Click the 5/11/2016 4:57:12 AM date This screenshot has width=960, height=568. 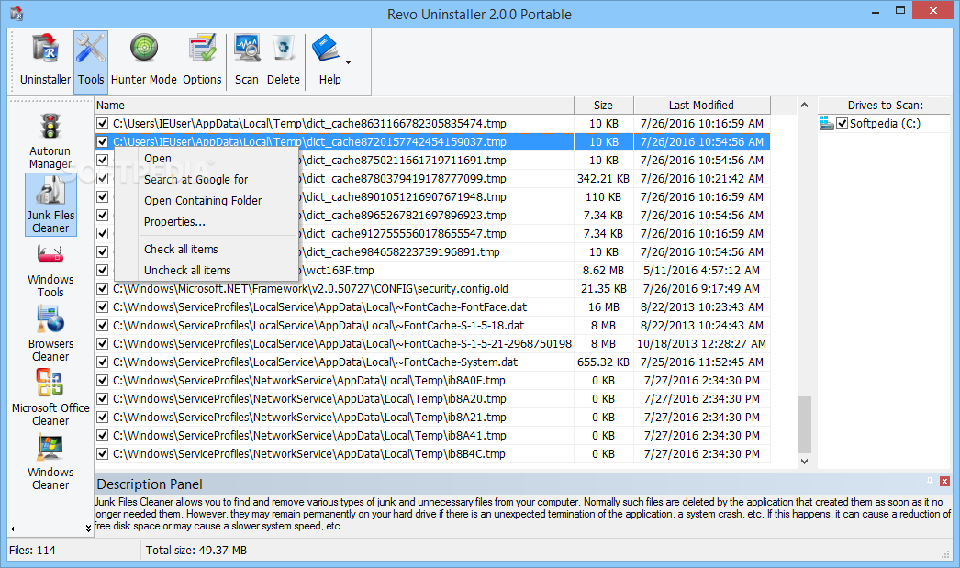coord(701,271)
